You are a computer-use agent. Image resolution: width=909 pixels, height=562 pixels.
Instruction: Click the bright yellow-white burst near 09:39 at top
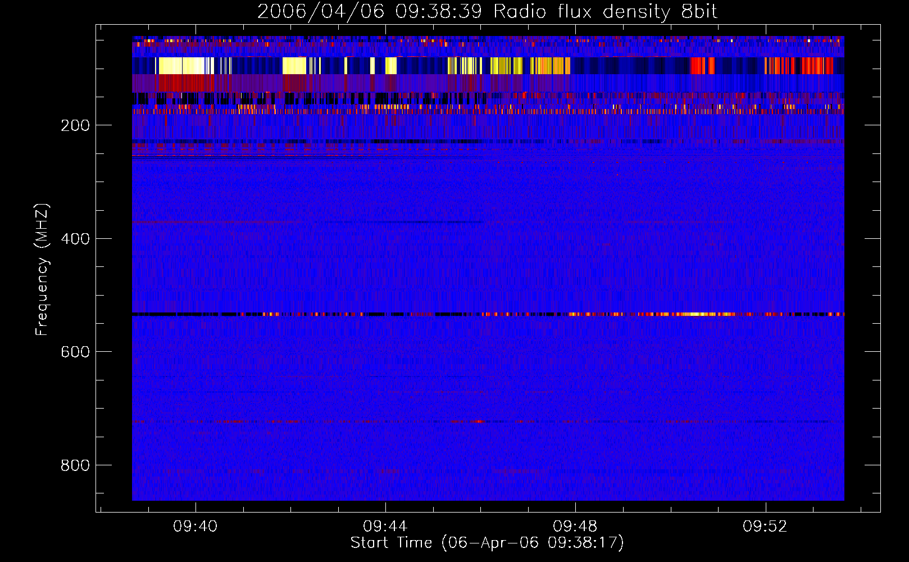tap(182, 66)
